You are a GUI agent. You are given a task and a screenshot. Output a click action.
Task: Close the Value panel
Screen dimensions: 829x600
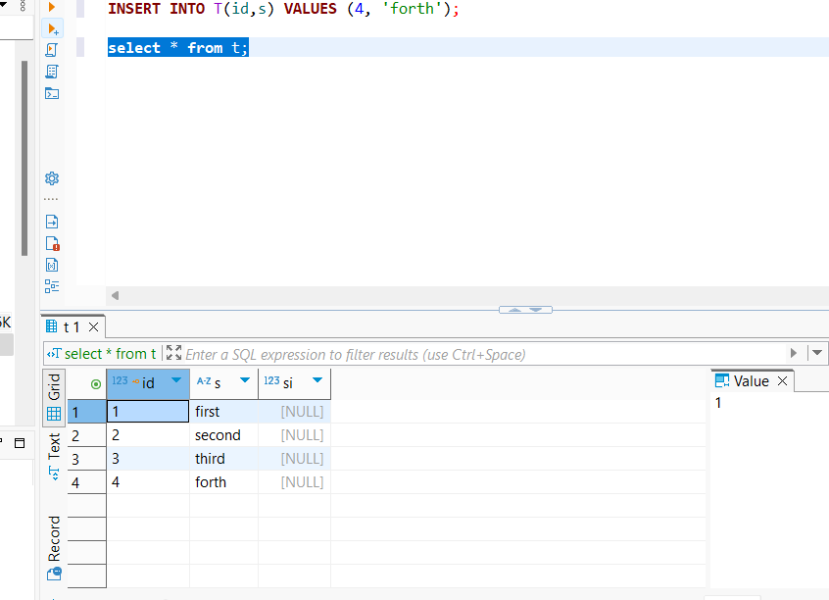click(x=783, y=381)
